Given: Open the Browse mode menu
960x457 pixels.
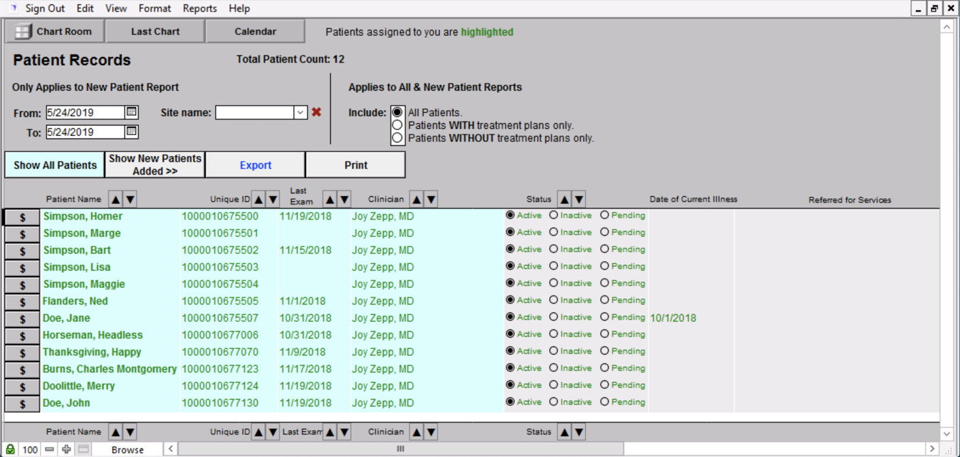Looking at the screenshot, I should click(x=127, y=450).
